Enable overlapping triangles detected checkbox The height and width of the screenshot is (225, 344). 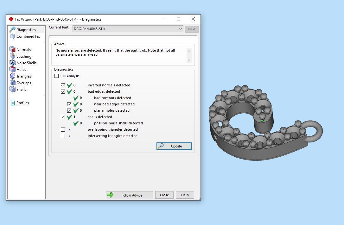(63, 130)
